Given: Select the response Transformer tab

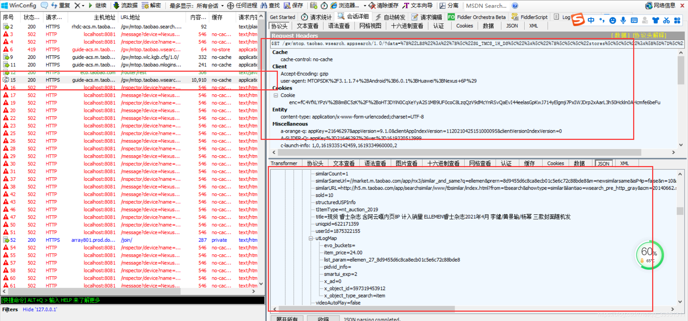Looking at the screenshot, I should pyautogui.click(x=284, y=163).
